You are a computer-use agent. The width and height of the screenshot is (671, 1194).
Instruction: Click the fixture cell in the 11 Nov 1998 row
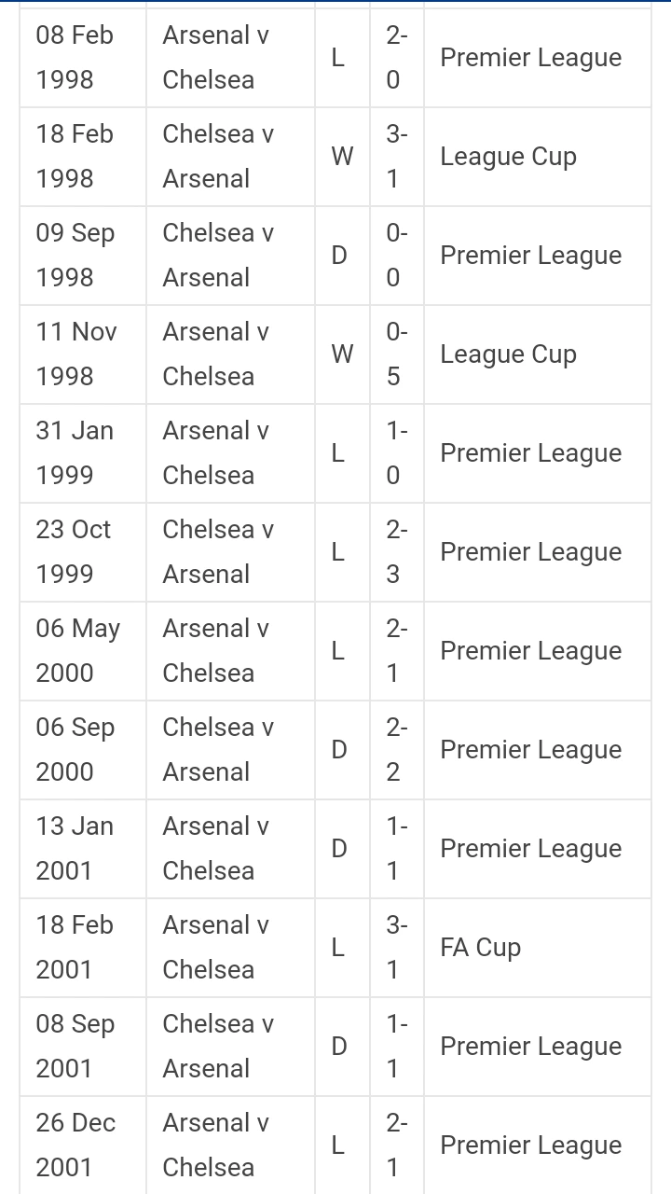click(216, 354)
